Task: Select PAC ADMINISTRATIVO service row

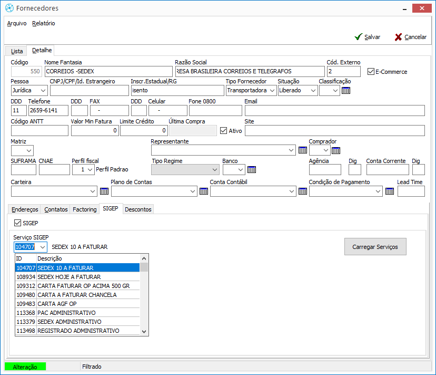Action: 77,313
